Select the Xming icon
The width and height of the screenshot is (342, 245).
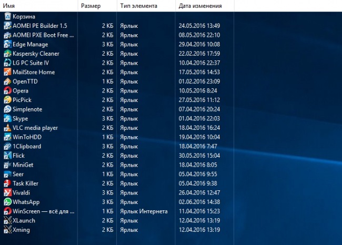tap(7, 230)
